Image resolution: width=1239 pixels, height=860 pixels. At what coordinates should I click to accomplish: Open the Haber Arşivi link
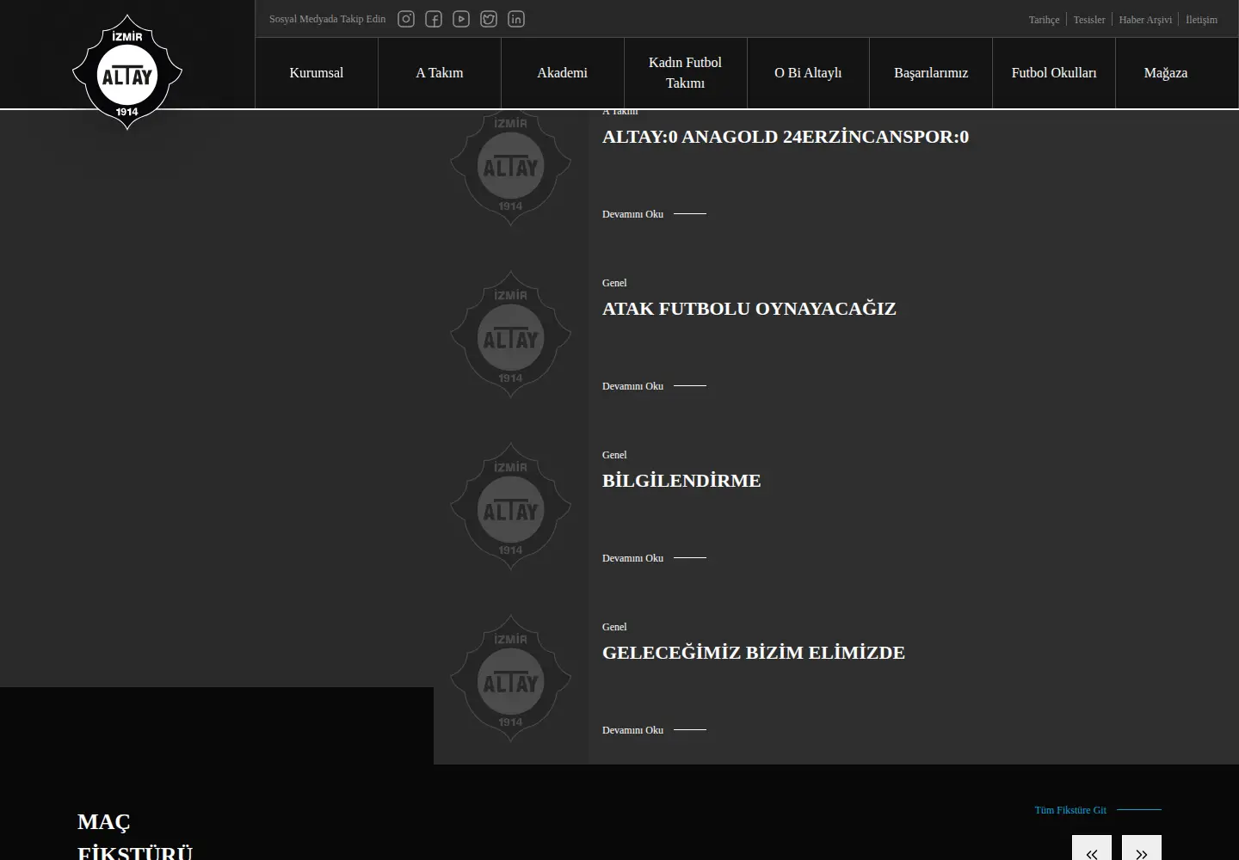pyautogui.click(x=1145, y=20)
